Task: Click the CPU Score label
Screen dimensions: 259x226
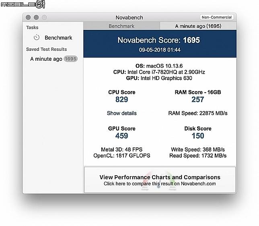Action: pos(122,92)
